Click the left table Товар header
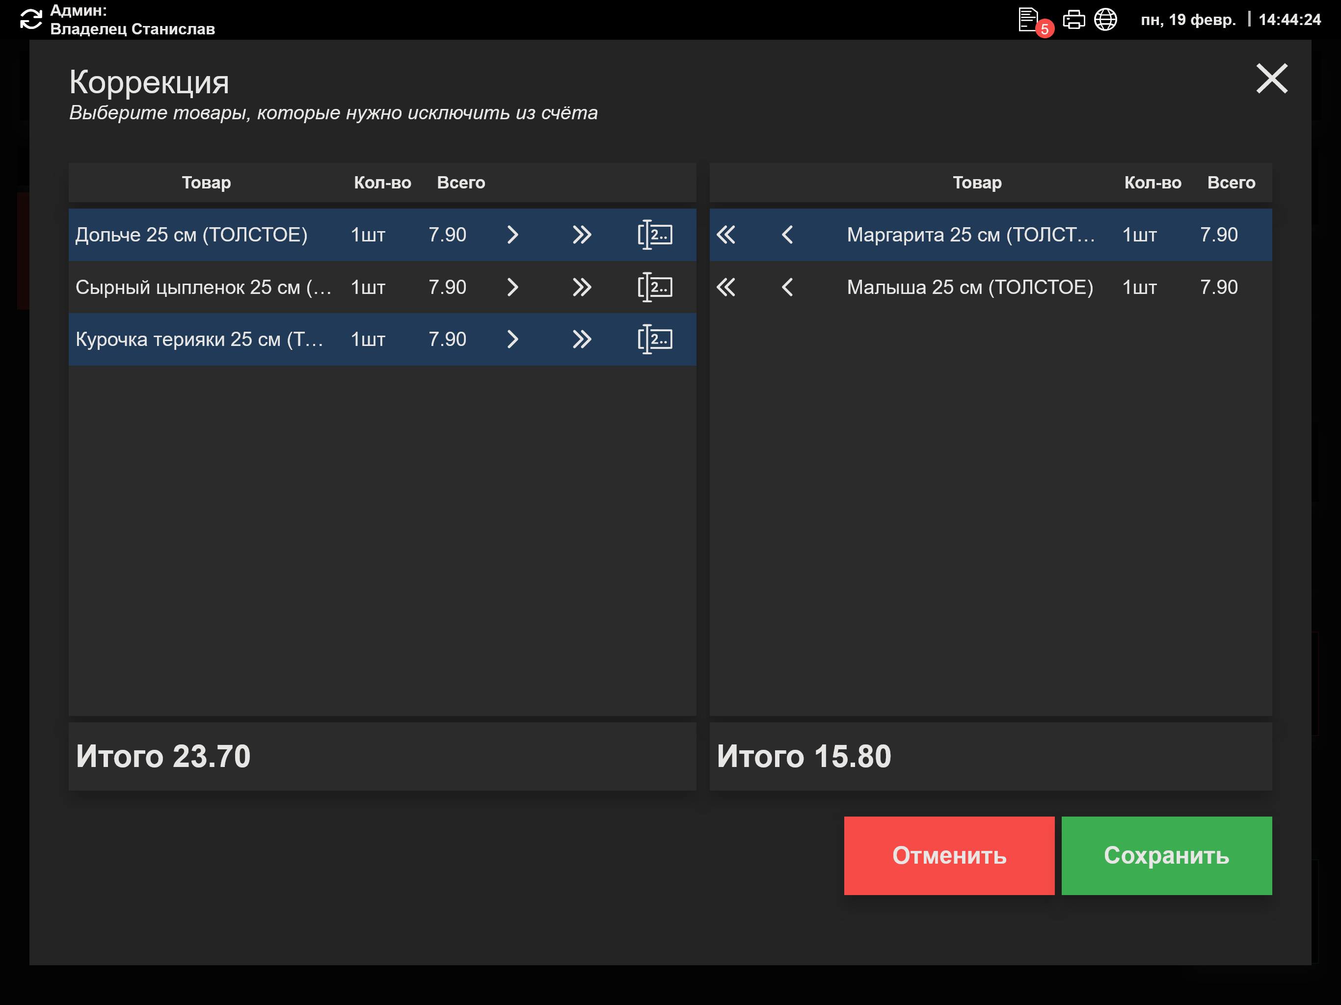This screenshot has width=1341, height=1005. (206, 183)
